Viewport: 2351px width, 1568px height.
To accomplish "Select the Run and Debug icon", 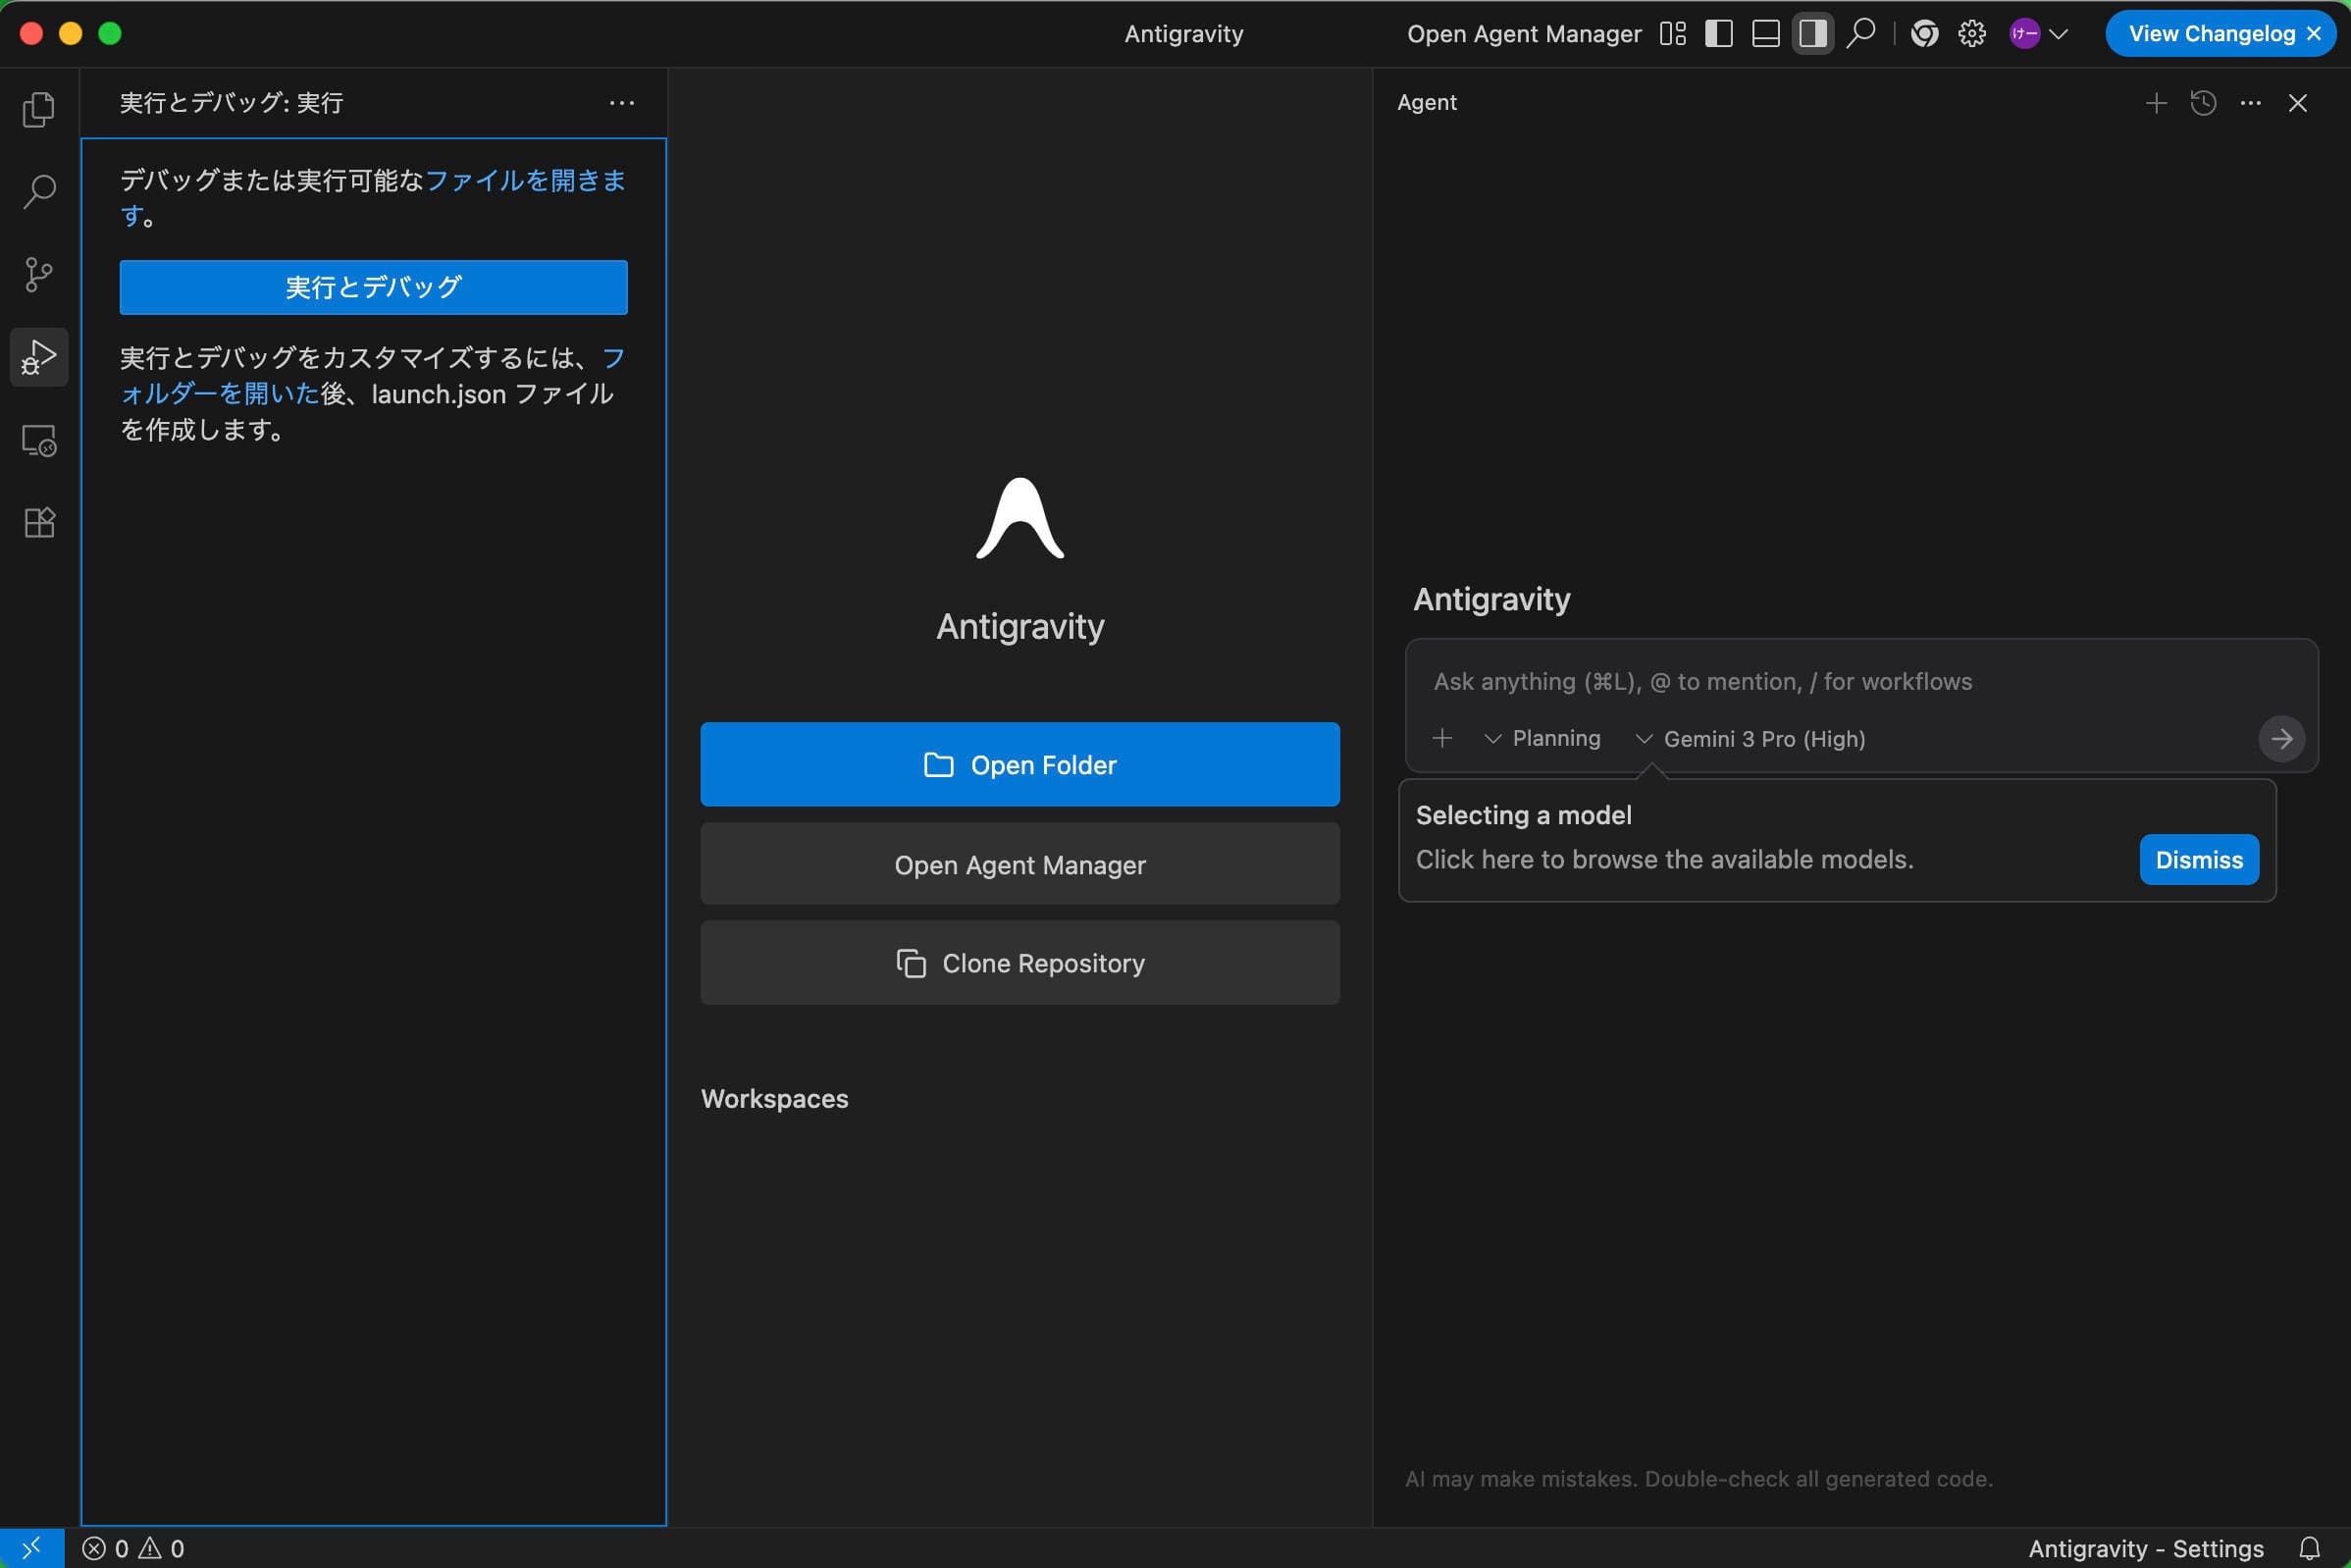I will point(39,357).
